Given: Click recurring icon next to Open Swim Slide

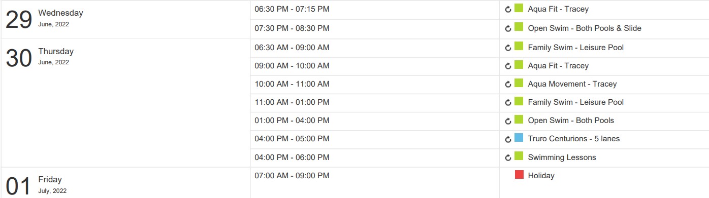Looking at the screenshot, I should tap(508, 29).
